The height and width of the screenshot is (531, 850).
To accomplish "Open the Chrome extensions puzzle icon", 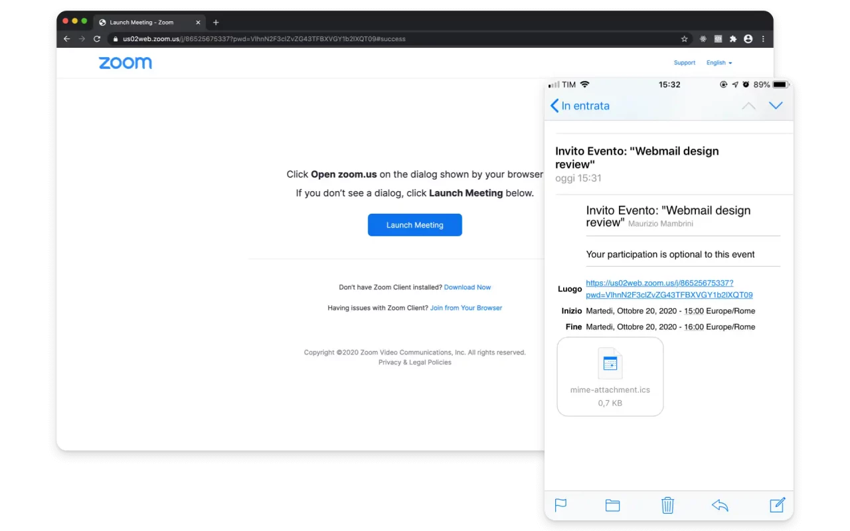I will point(733,39).
